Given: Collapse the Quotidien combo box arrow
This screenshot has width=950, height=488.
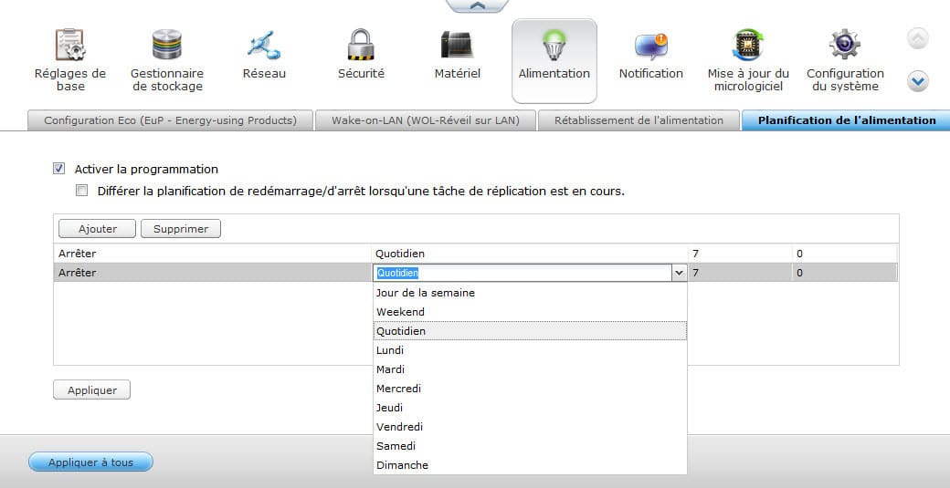Looking at the screenshot, I should (679, 273).
